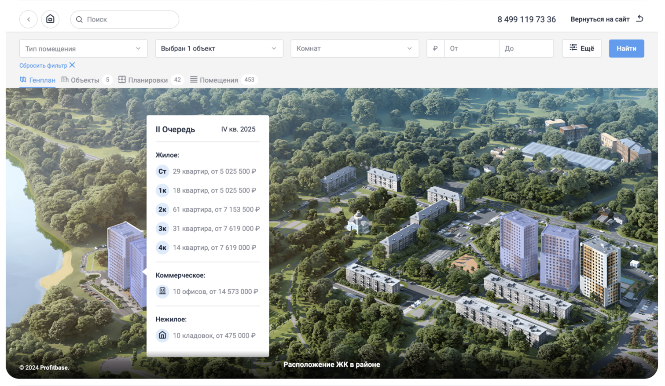The image size is (665, 386).
Task: Select the orange-white tower on the masterplan
Action: [600, 273]
